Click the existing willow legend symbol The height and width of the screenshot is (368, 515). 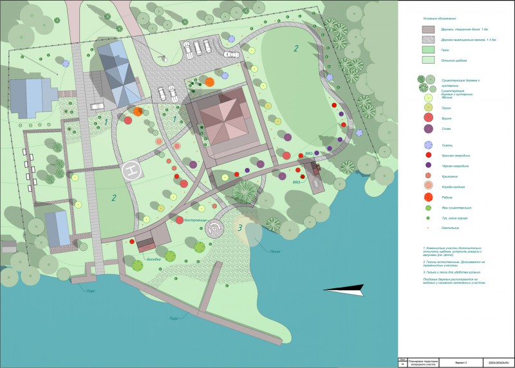428,208
